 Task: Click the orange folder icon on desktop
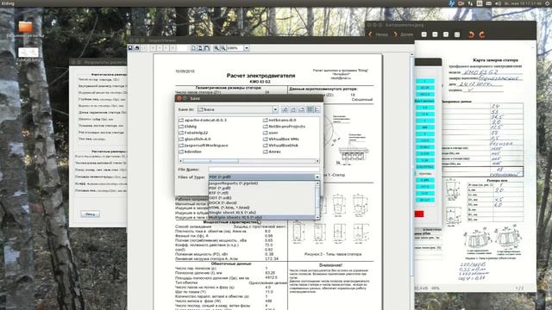[26, 27]
